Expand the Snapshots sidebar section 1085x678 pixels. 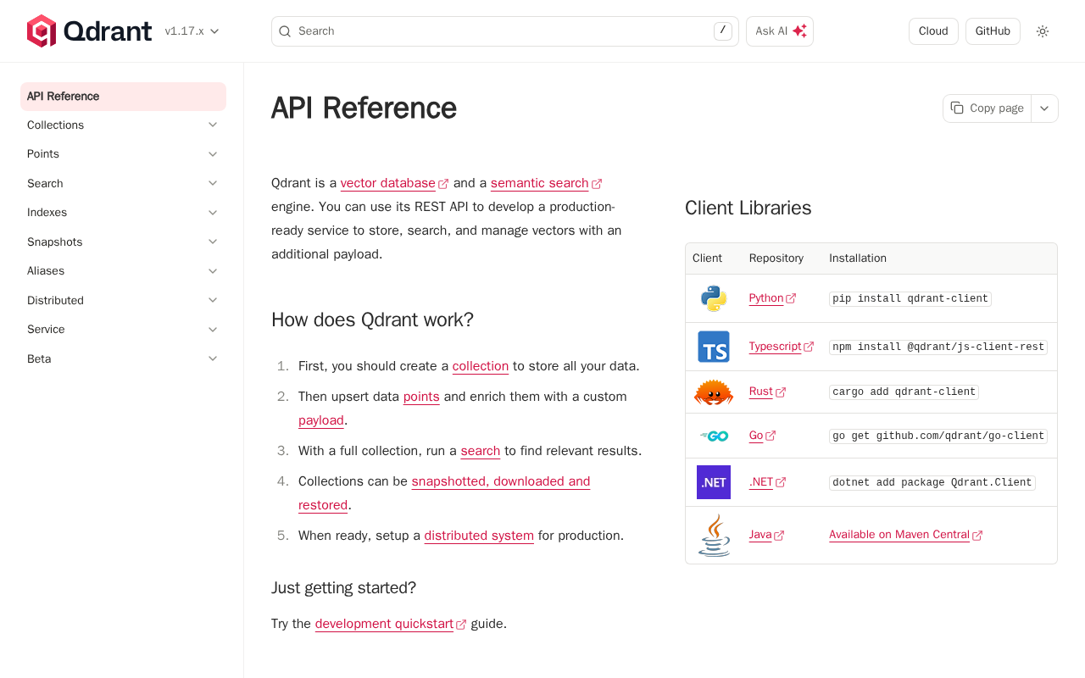coord(213,242)
